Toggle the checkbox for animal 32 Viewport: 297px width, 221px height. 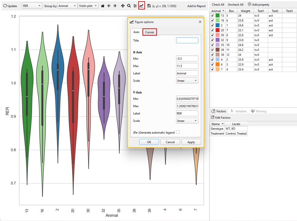click(213, 40)
